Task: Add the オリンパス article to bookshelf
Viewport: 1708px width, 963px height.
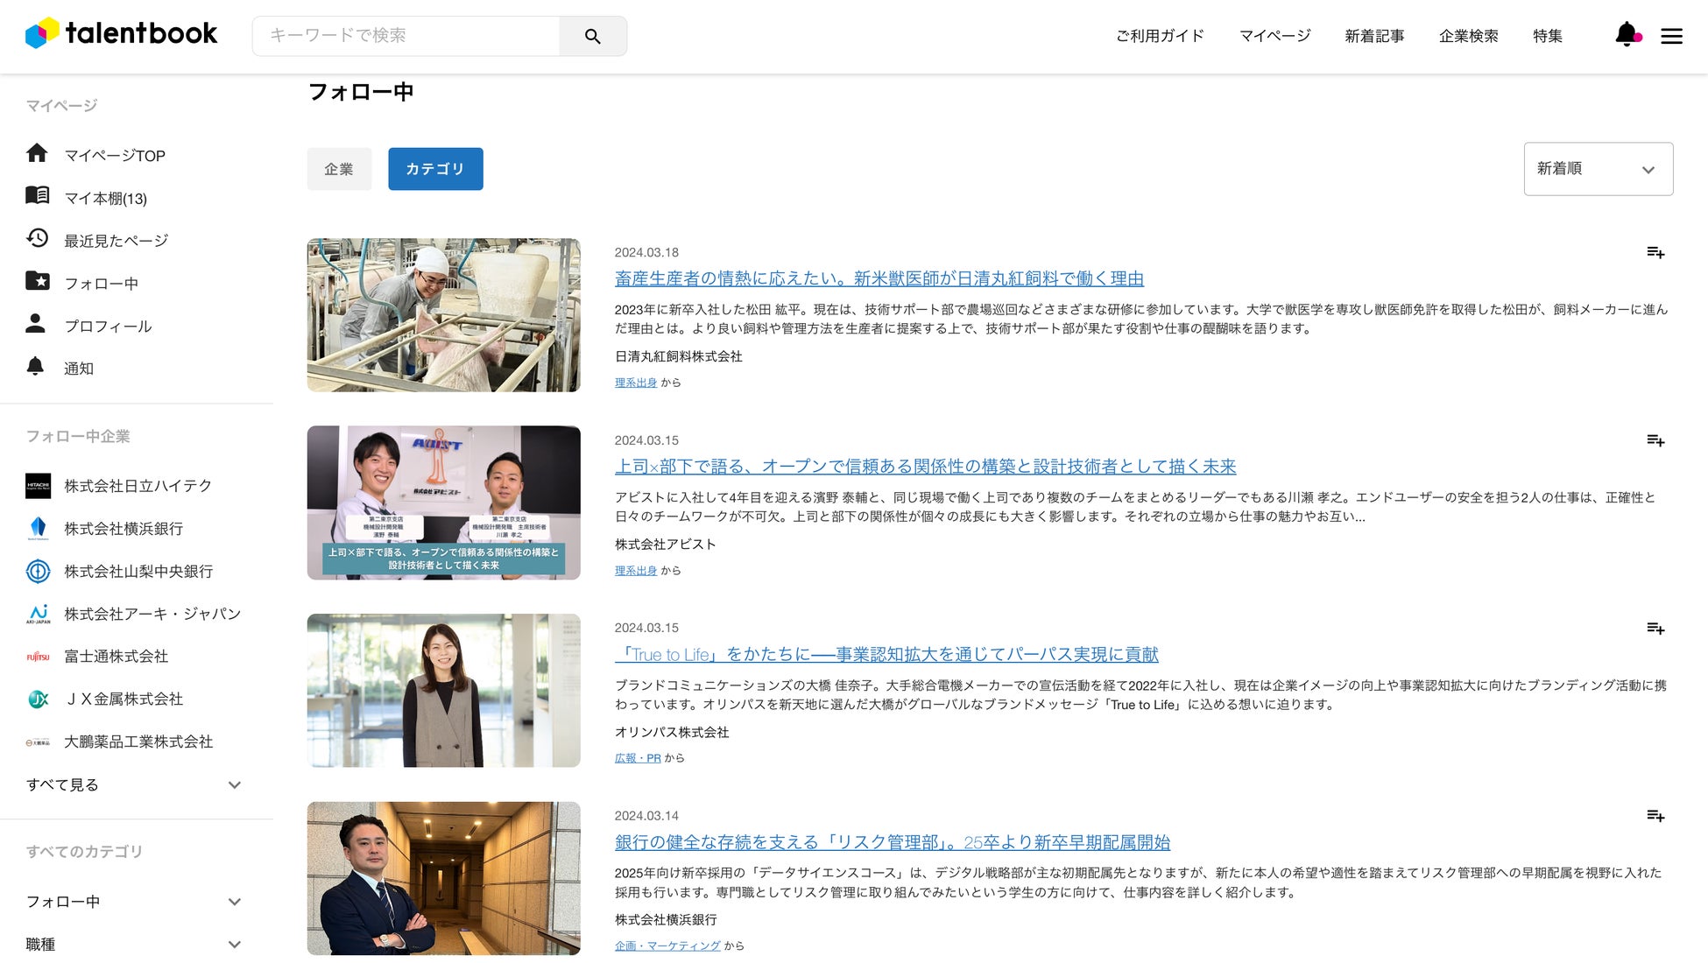Action: (x=1655, y=629)
